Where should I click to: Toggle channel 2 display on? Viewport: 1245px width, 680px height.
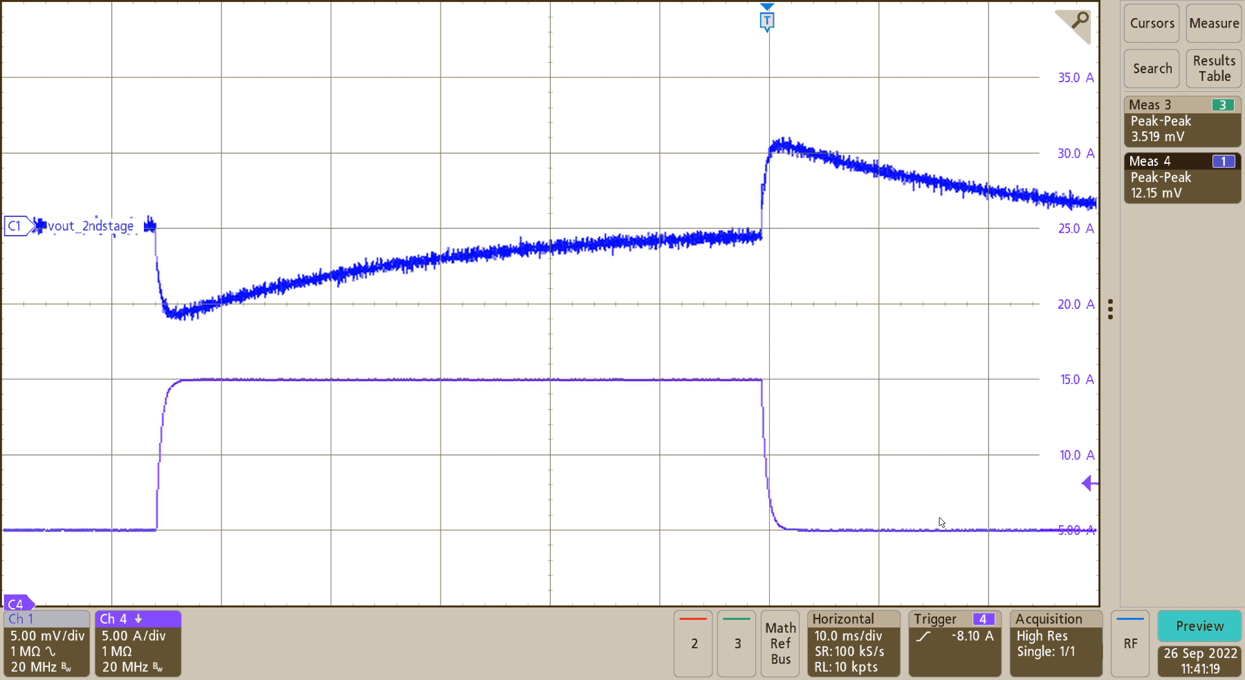692,643
